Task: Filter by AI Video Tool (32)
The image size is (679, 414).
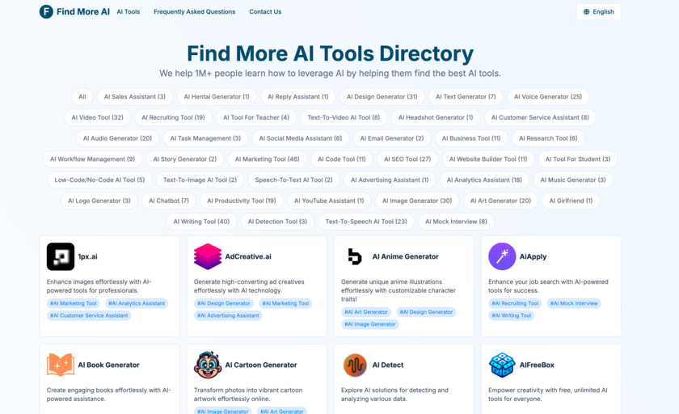Action: pos(98,117)
